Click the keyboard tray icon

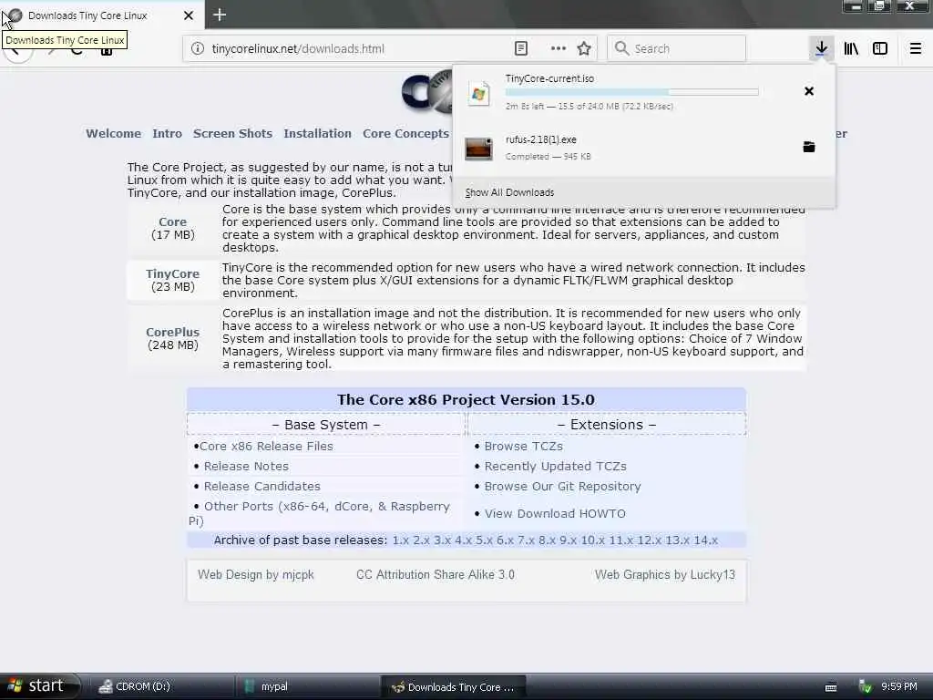click(x=831, y=687)
